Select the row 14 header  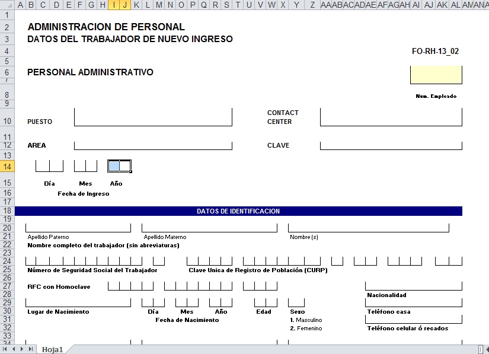click(7, 167)
